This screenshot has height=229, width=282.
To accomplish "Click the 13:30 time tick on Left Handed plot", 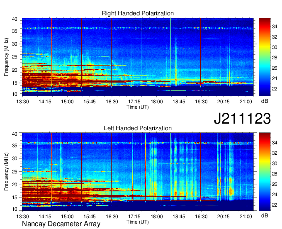I will [x=22, y=217].
